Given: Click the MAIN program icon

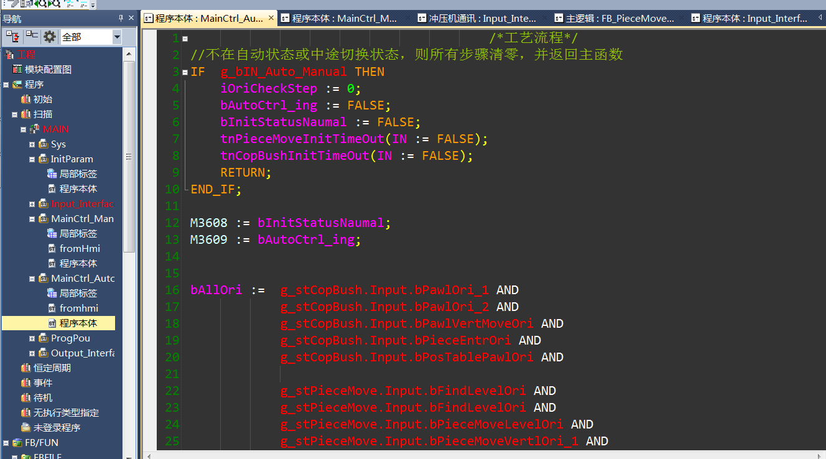Looking at the screenshot, I should 34,129.
